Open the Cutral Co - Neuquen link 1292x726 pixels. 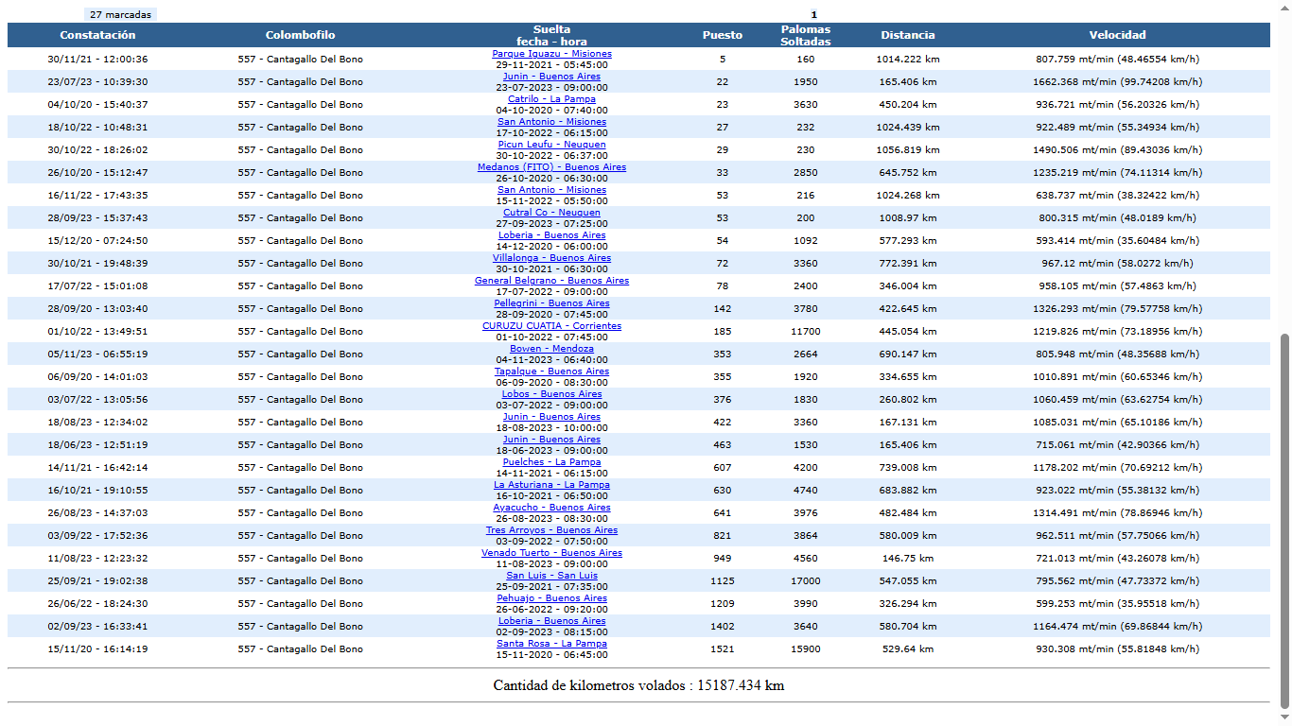coord(551,213)
